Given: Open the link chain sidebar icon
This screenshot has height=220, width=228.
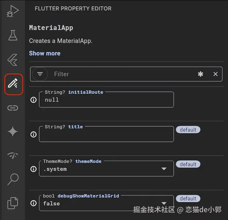Looking at the screenshot, I should click(13, 108).
